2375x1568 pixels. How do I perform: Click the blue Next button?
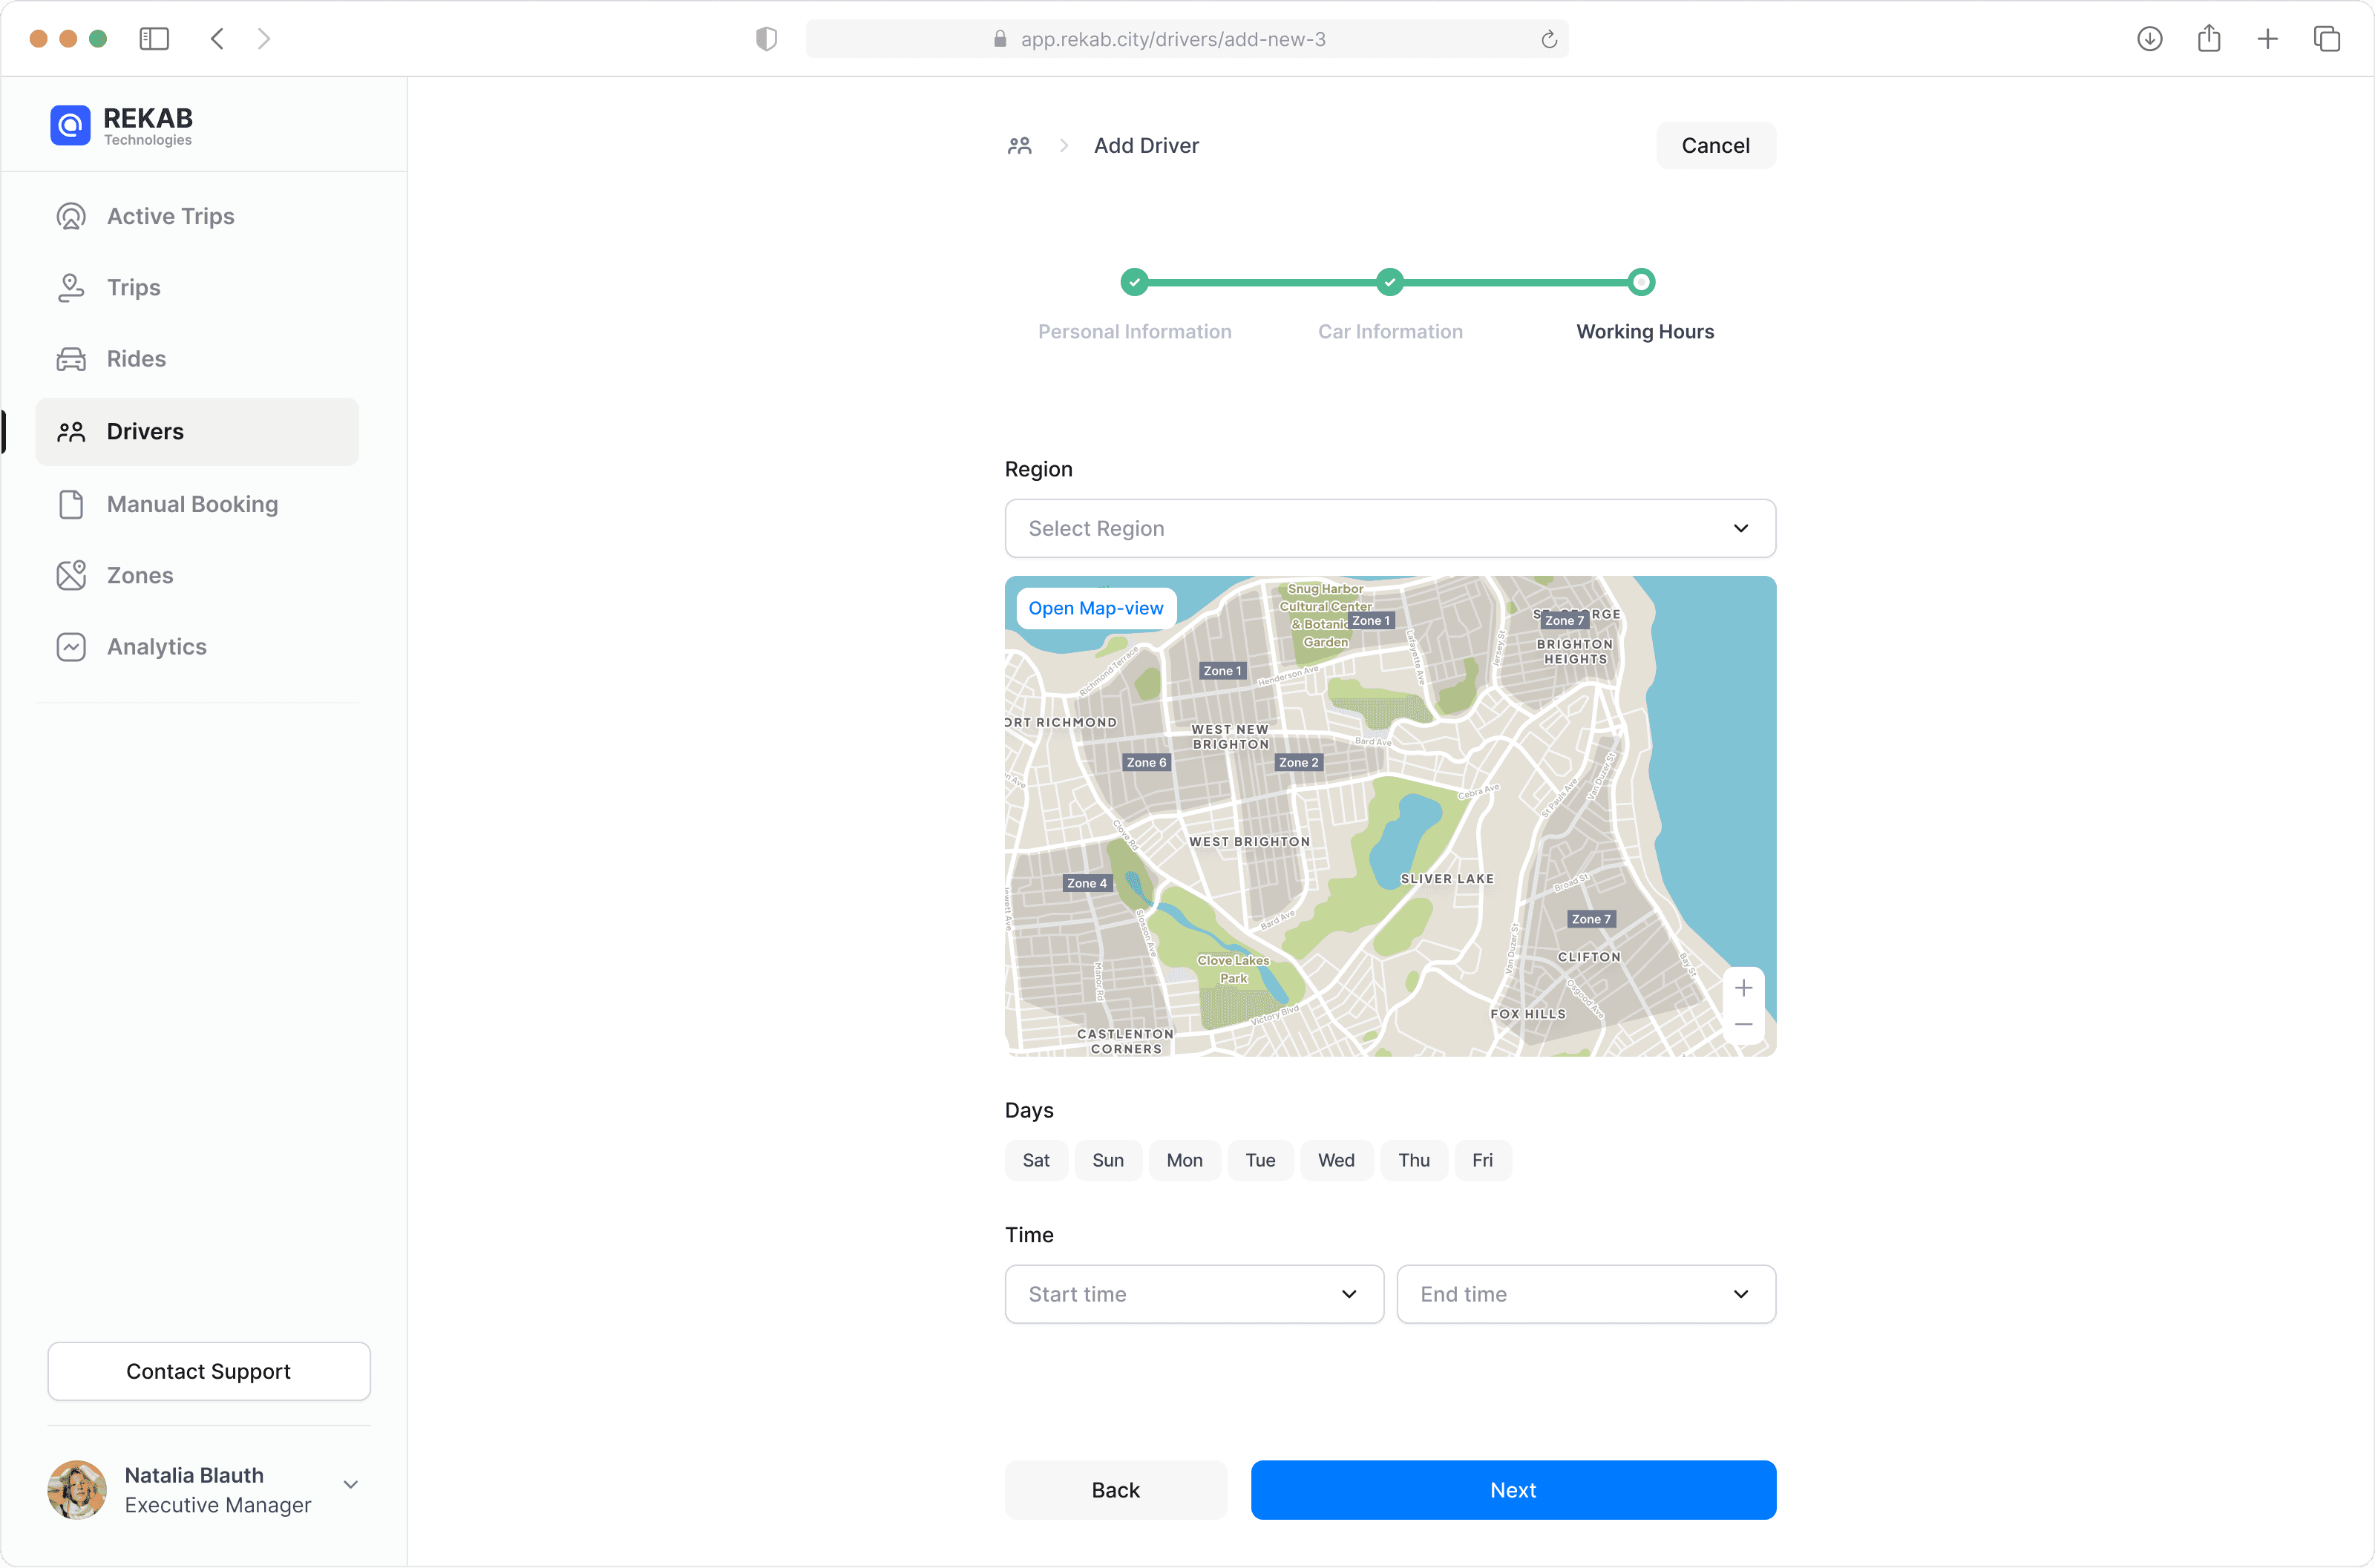1512,1490
